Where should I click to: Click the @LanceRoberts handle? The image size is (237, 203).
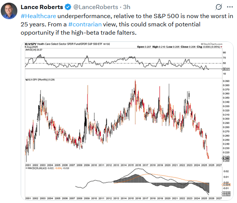click(x=91, y=7)
